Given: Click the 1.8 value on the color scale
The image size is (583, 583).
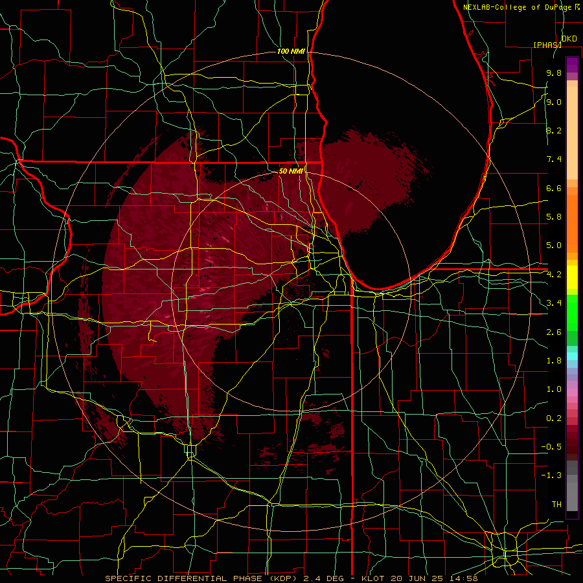Looking at the screenshot, I should point(554,361).
